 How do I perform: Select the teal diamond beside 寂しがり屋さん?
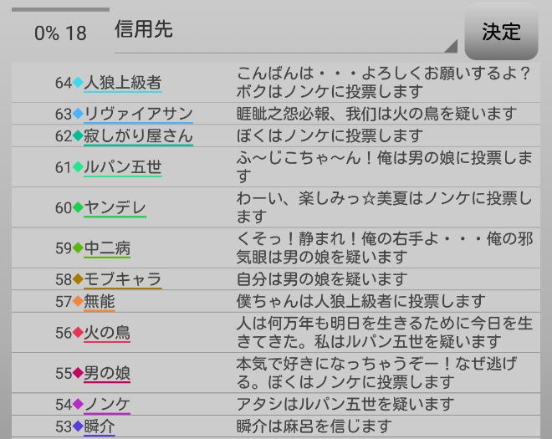click(x=79, y=135)
